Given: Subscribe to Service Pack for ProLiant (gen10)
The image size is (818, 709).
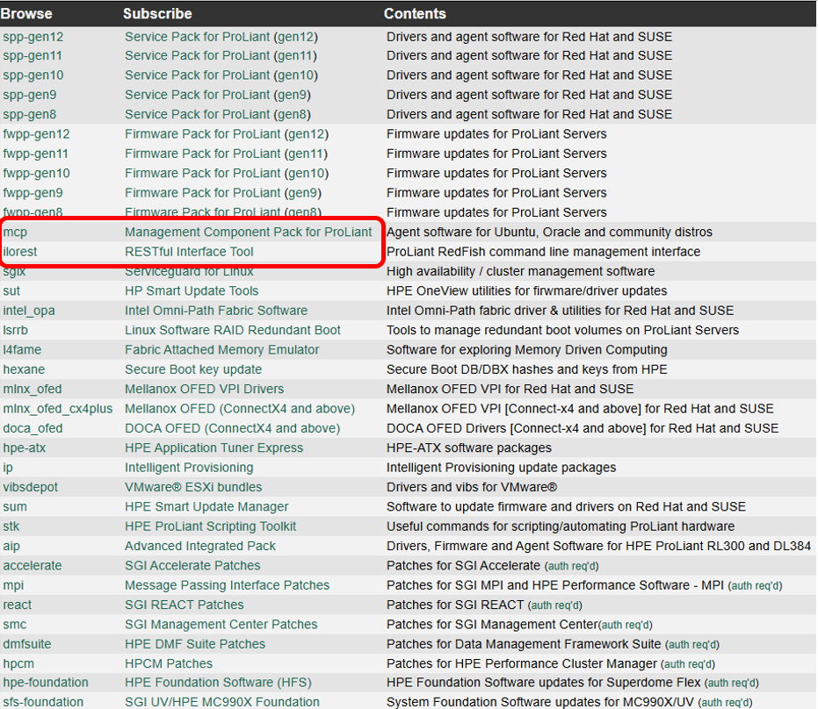Looking at the screenshot, I should click(x=221, y=75).
